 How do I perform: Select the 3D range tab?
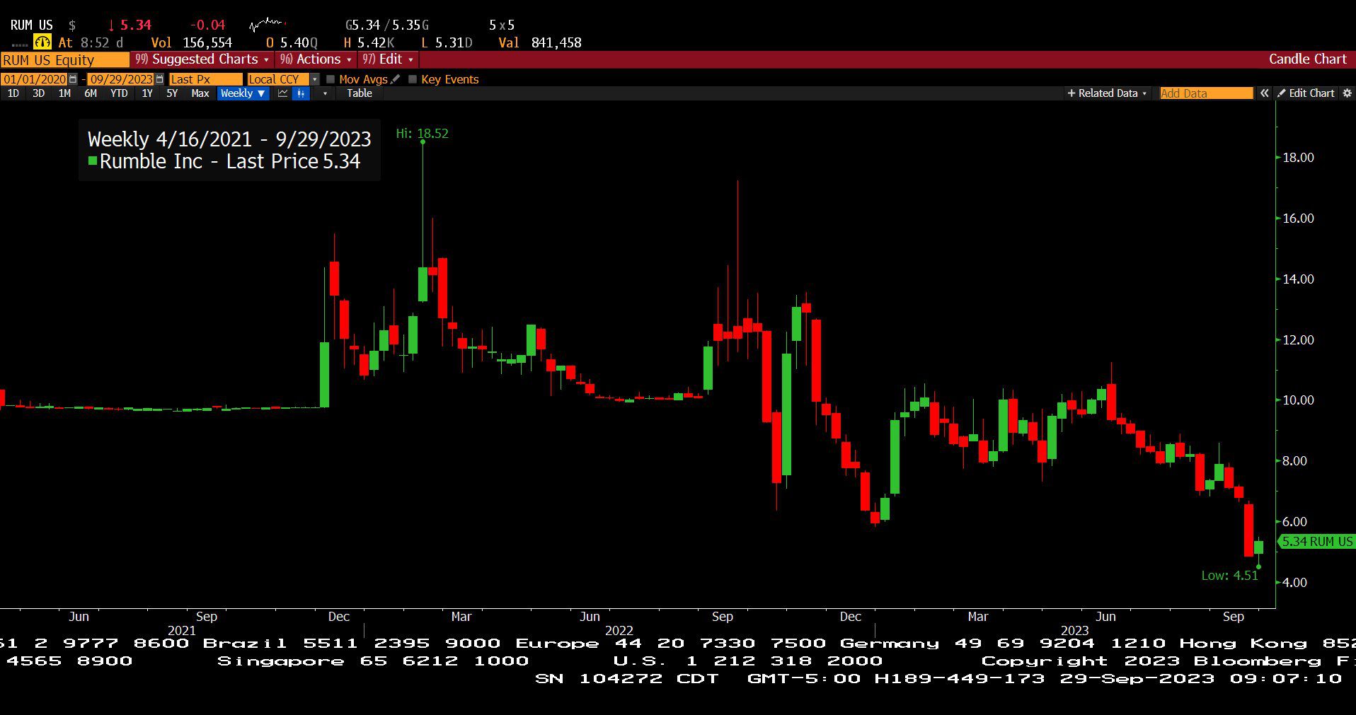point(39,93)
